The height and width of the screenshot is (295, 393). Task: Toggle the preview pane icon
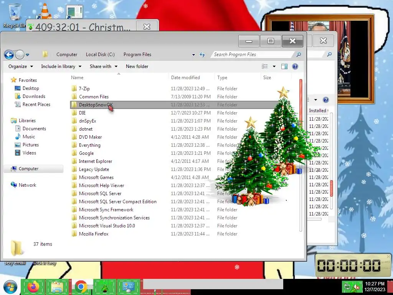click(284, 66)
